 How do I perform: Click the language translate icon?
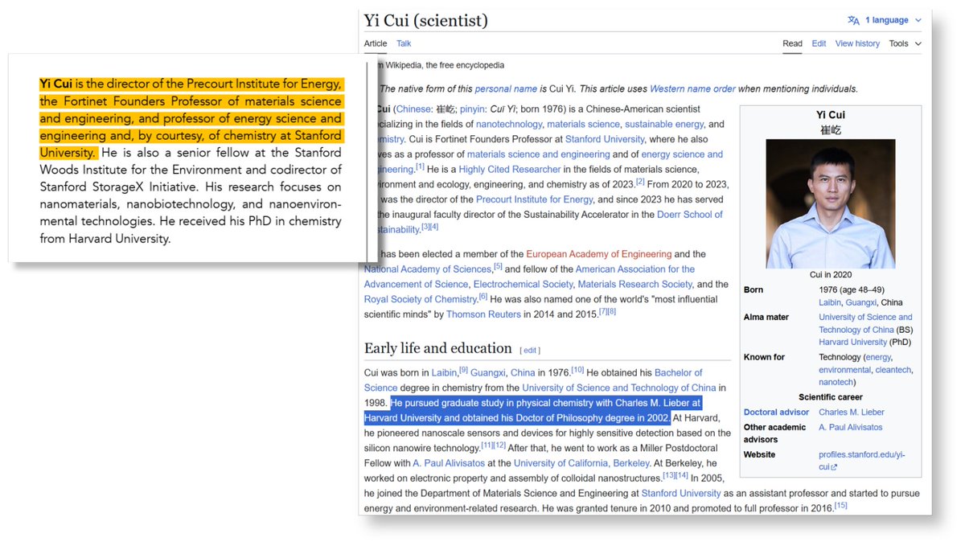coord(853,20)
